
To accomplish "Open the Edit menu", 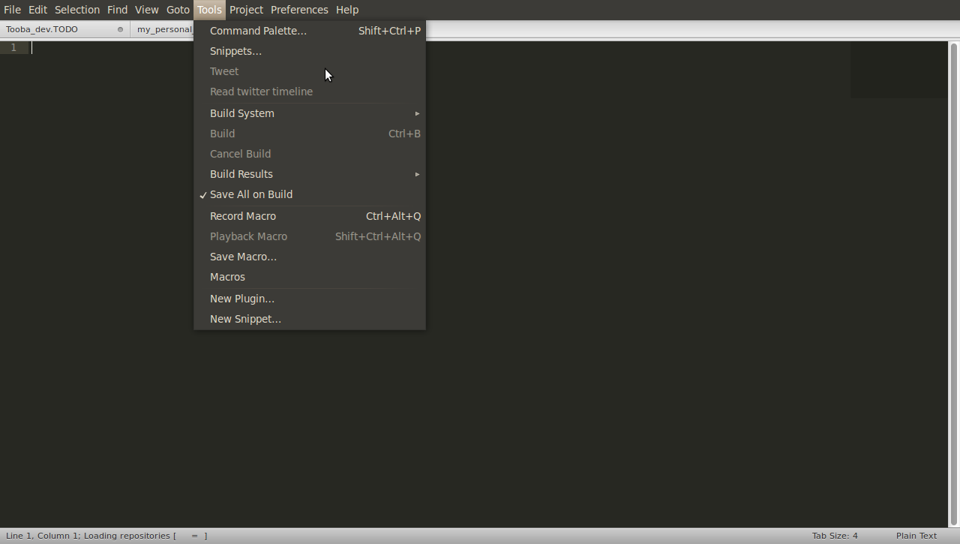I will pyautogui.click(x=37, y=10).
